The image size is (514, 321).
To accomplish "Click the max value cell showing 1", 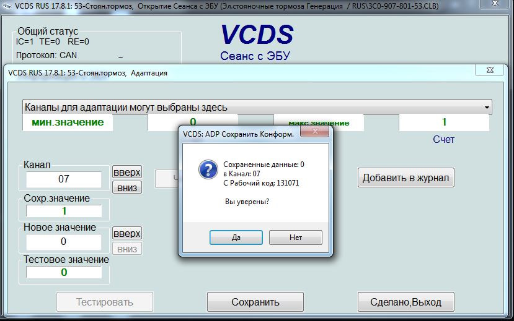I will point(444,122).
